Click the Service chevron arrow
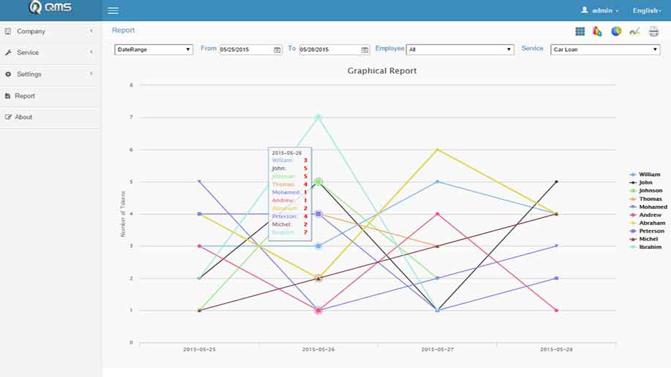Image resolution: width=671 pixels, height=377 pixels. pos(91,52)
